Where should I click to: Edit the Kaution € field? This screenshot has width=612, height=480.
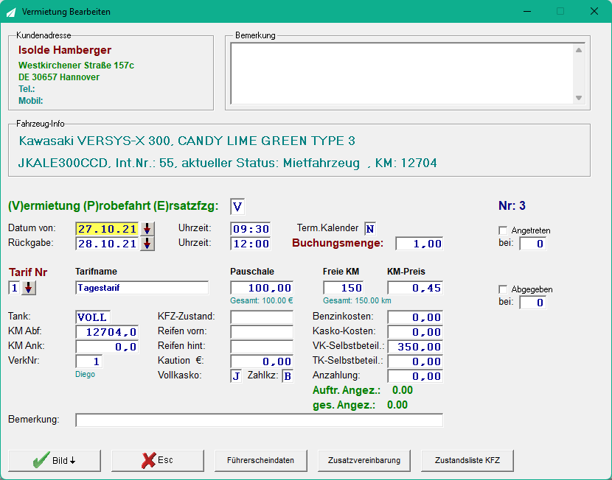262,361
